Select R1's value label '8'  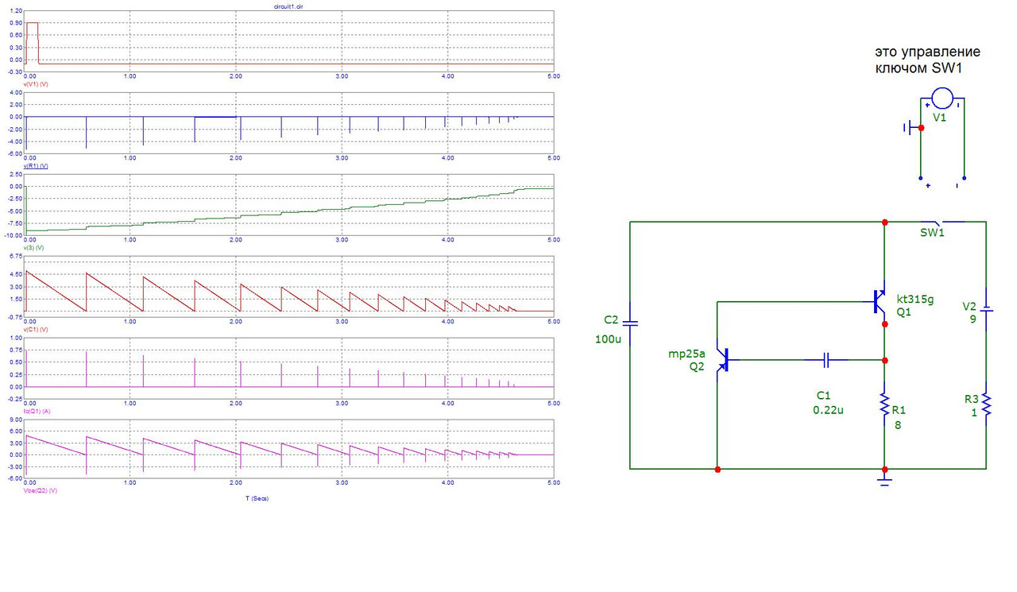pos(899,425)
